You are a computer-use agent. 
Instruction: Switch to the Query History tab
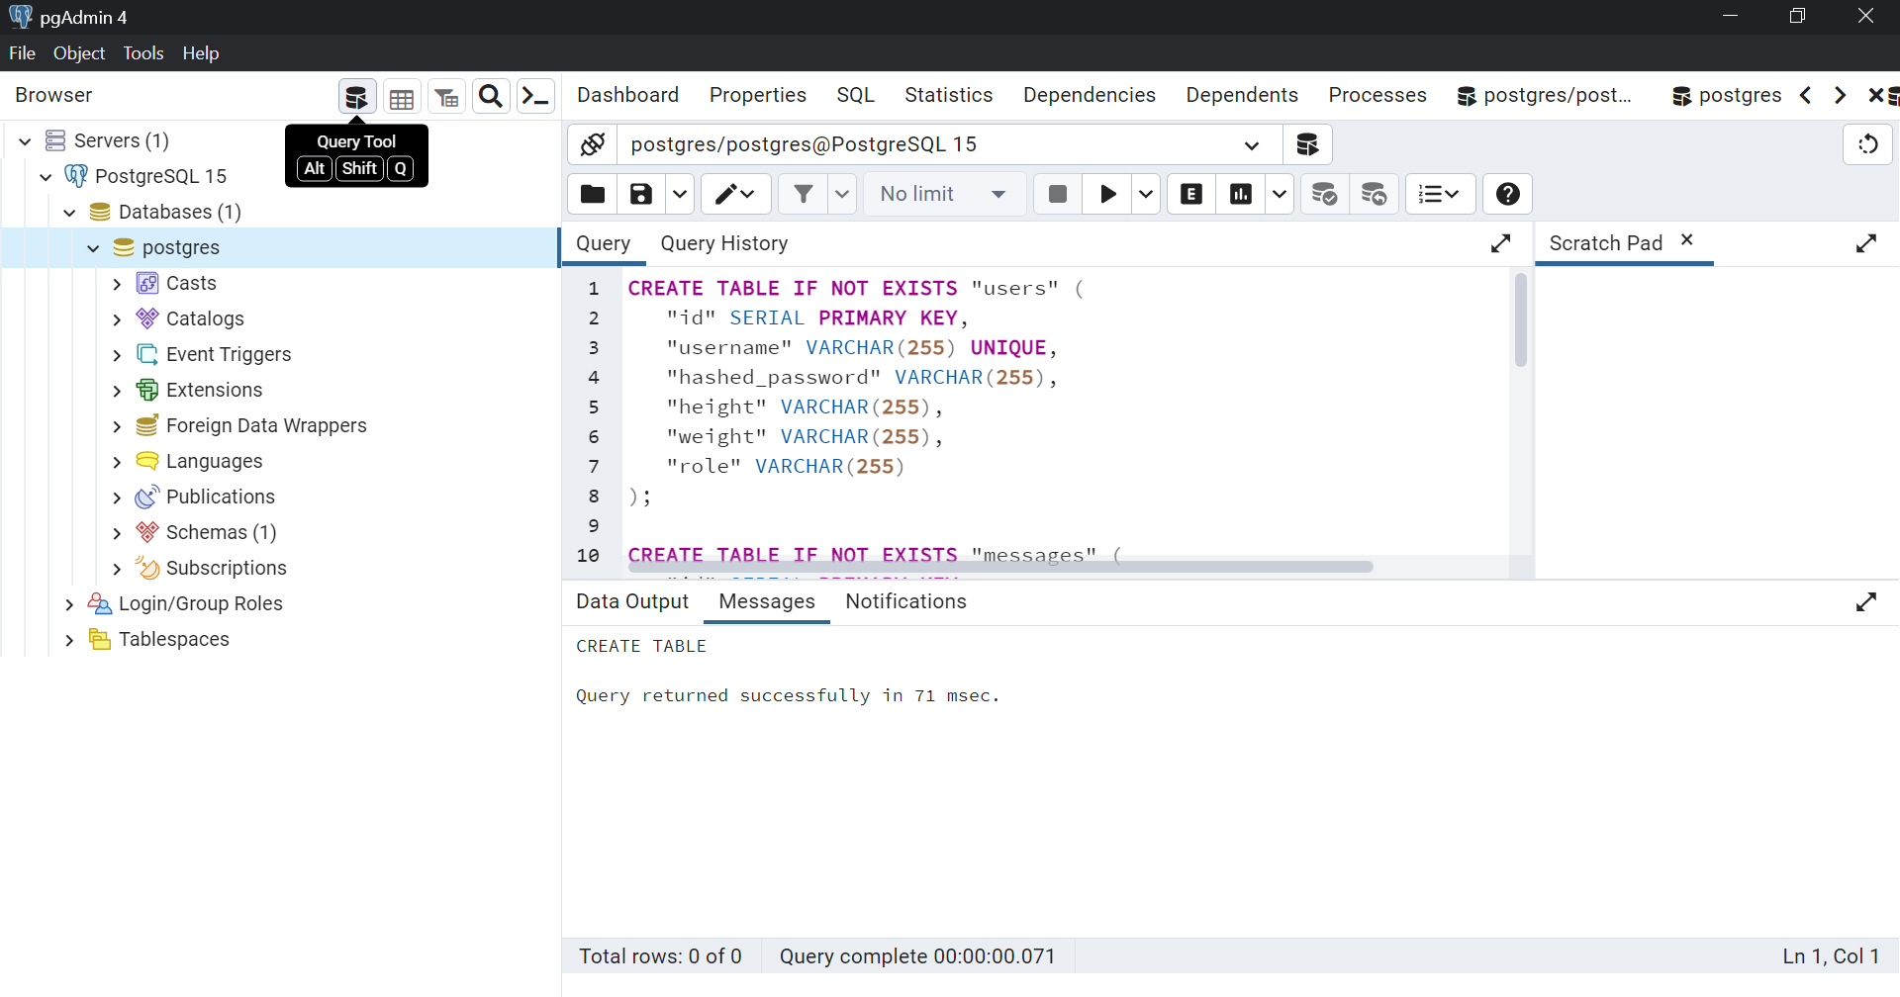[x=723, y=243]
